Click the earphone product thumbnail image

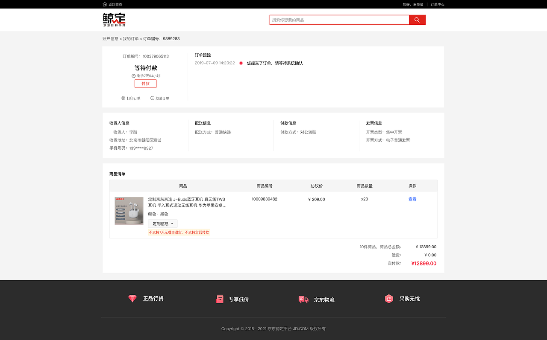pos(129,211)
